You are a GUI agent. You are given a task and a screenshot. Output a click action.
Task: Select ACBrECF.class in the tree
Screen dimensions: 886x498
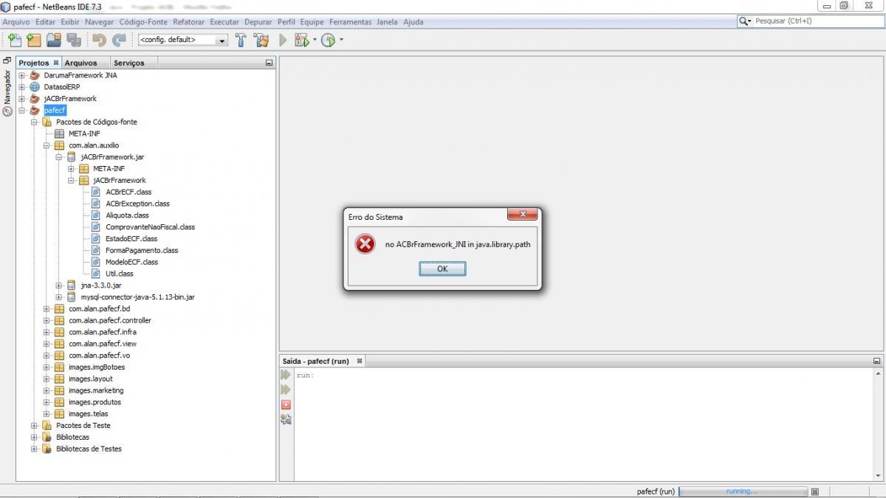point(128,192)
